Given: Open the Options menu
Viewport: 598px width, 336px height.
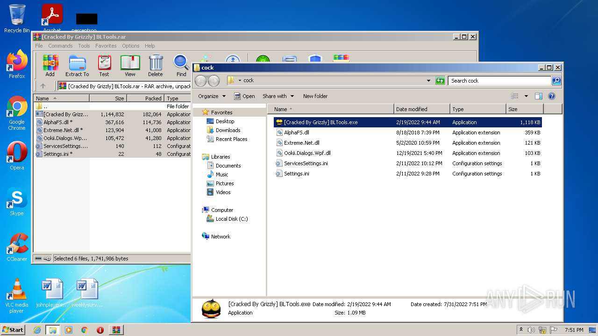Looking at the screenshot, I should [131, 46].
